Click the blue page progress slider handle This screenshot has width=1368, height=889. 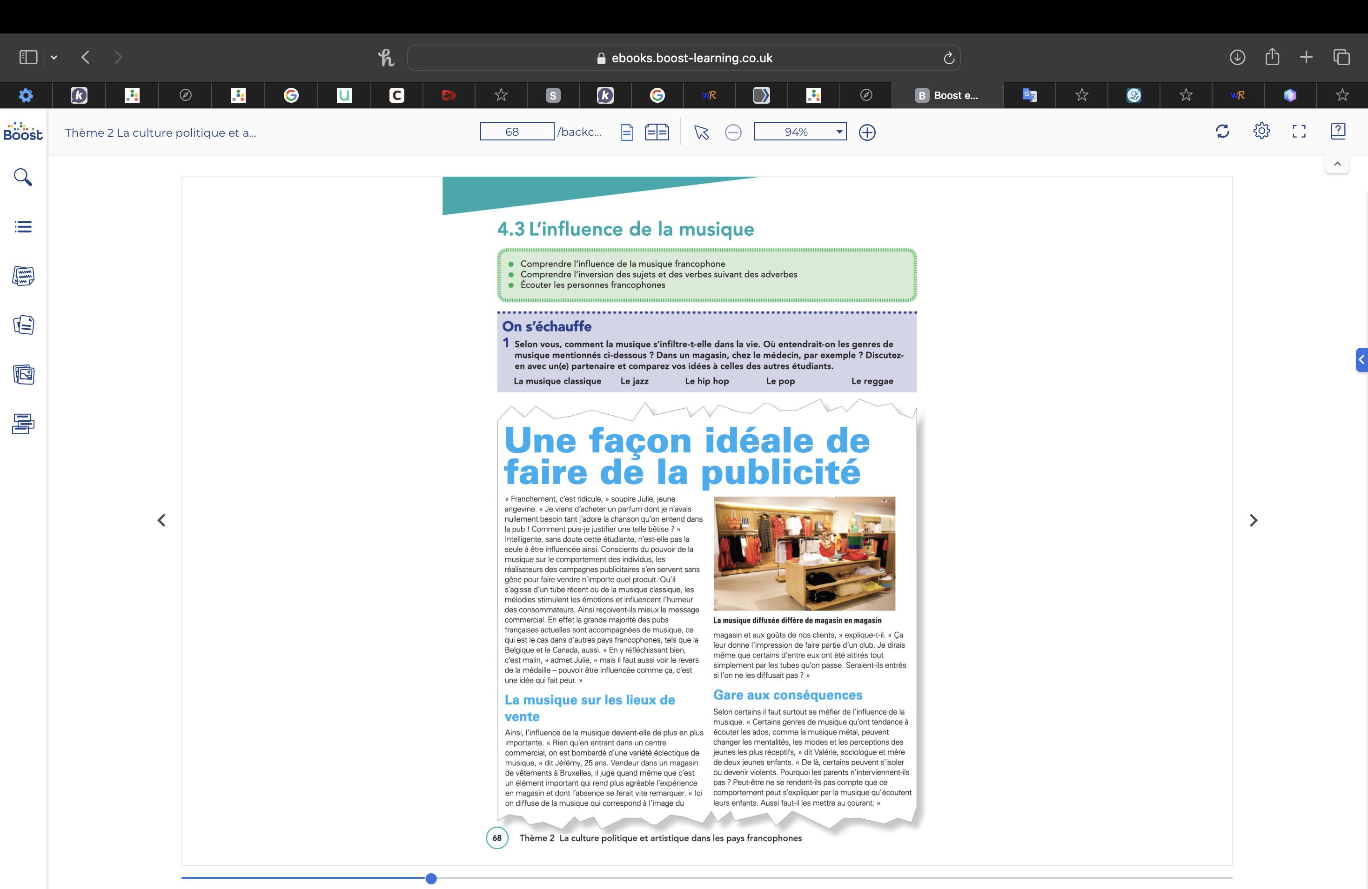tap(431, 878)
